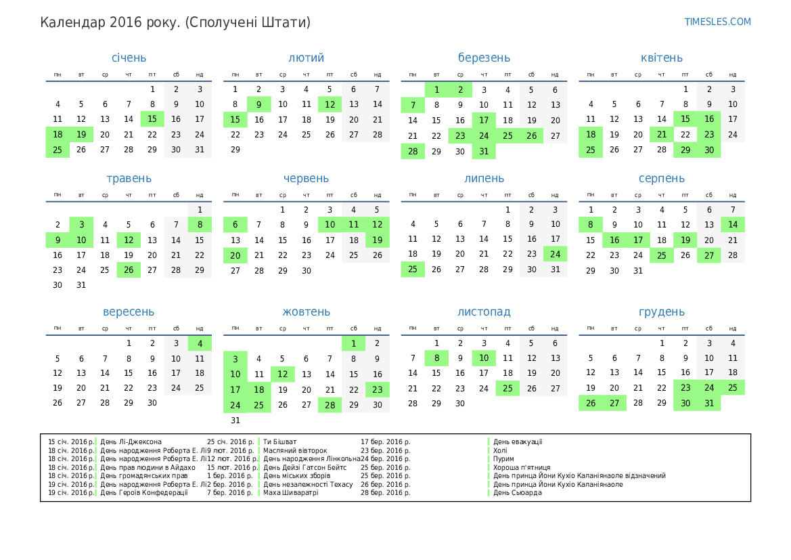Click the calendar title Календар 2016 року
Image resolution: width=791 pixels, height=560 pixels.
click(x=175, y=22)
